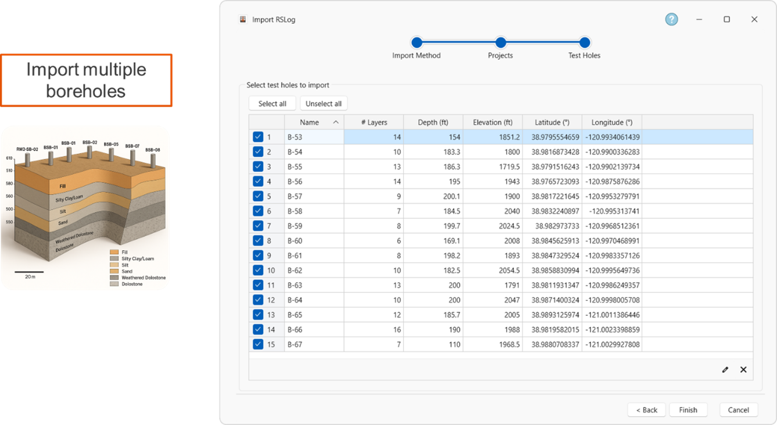Select the Test Holes step marker
This screenshot has height=425, width=777.
584,42
